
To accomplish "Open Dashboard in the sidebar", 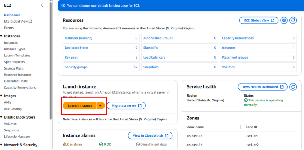I will [x=12, y=15].
